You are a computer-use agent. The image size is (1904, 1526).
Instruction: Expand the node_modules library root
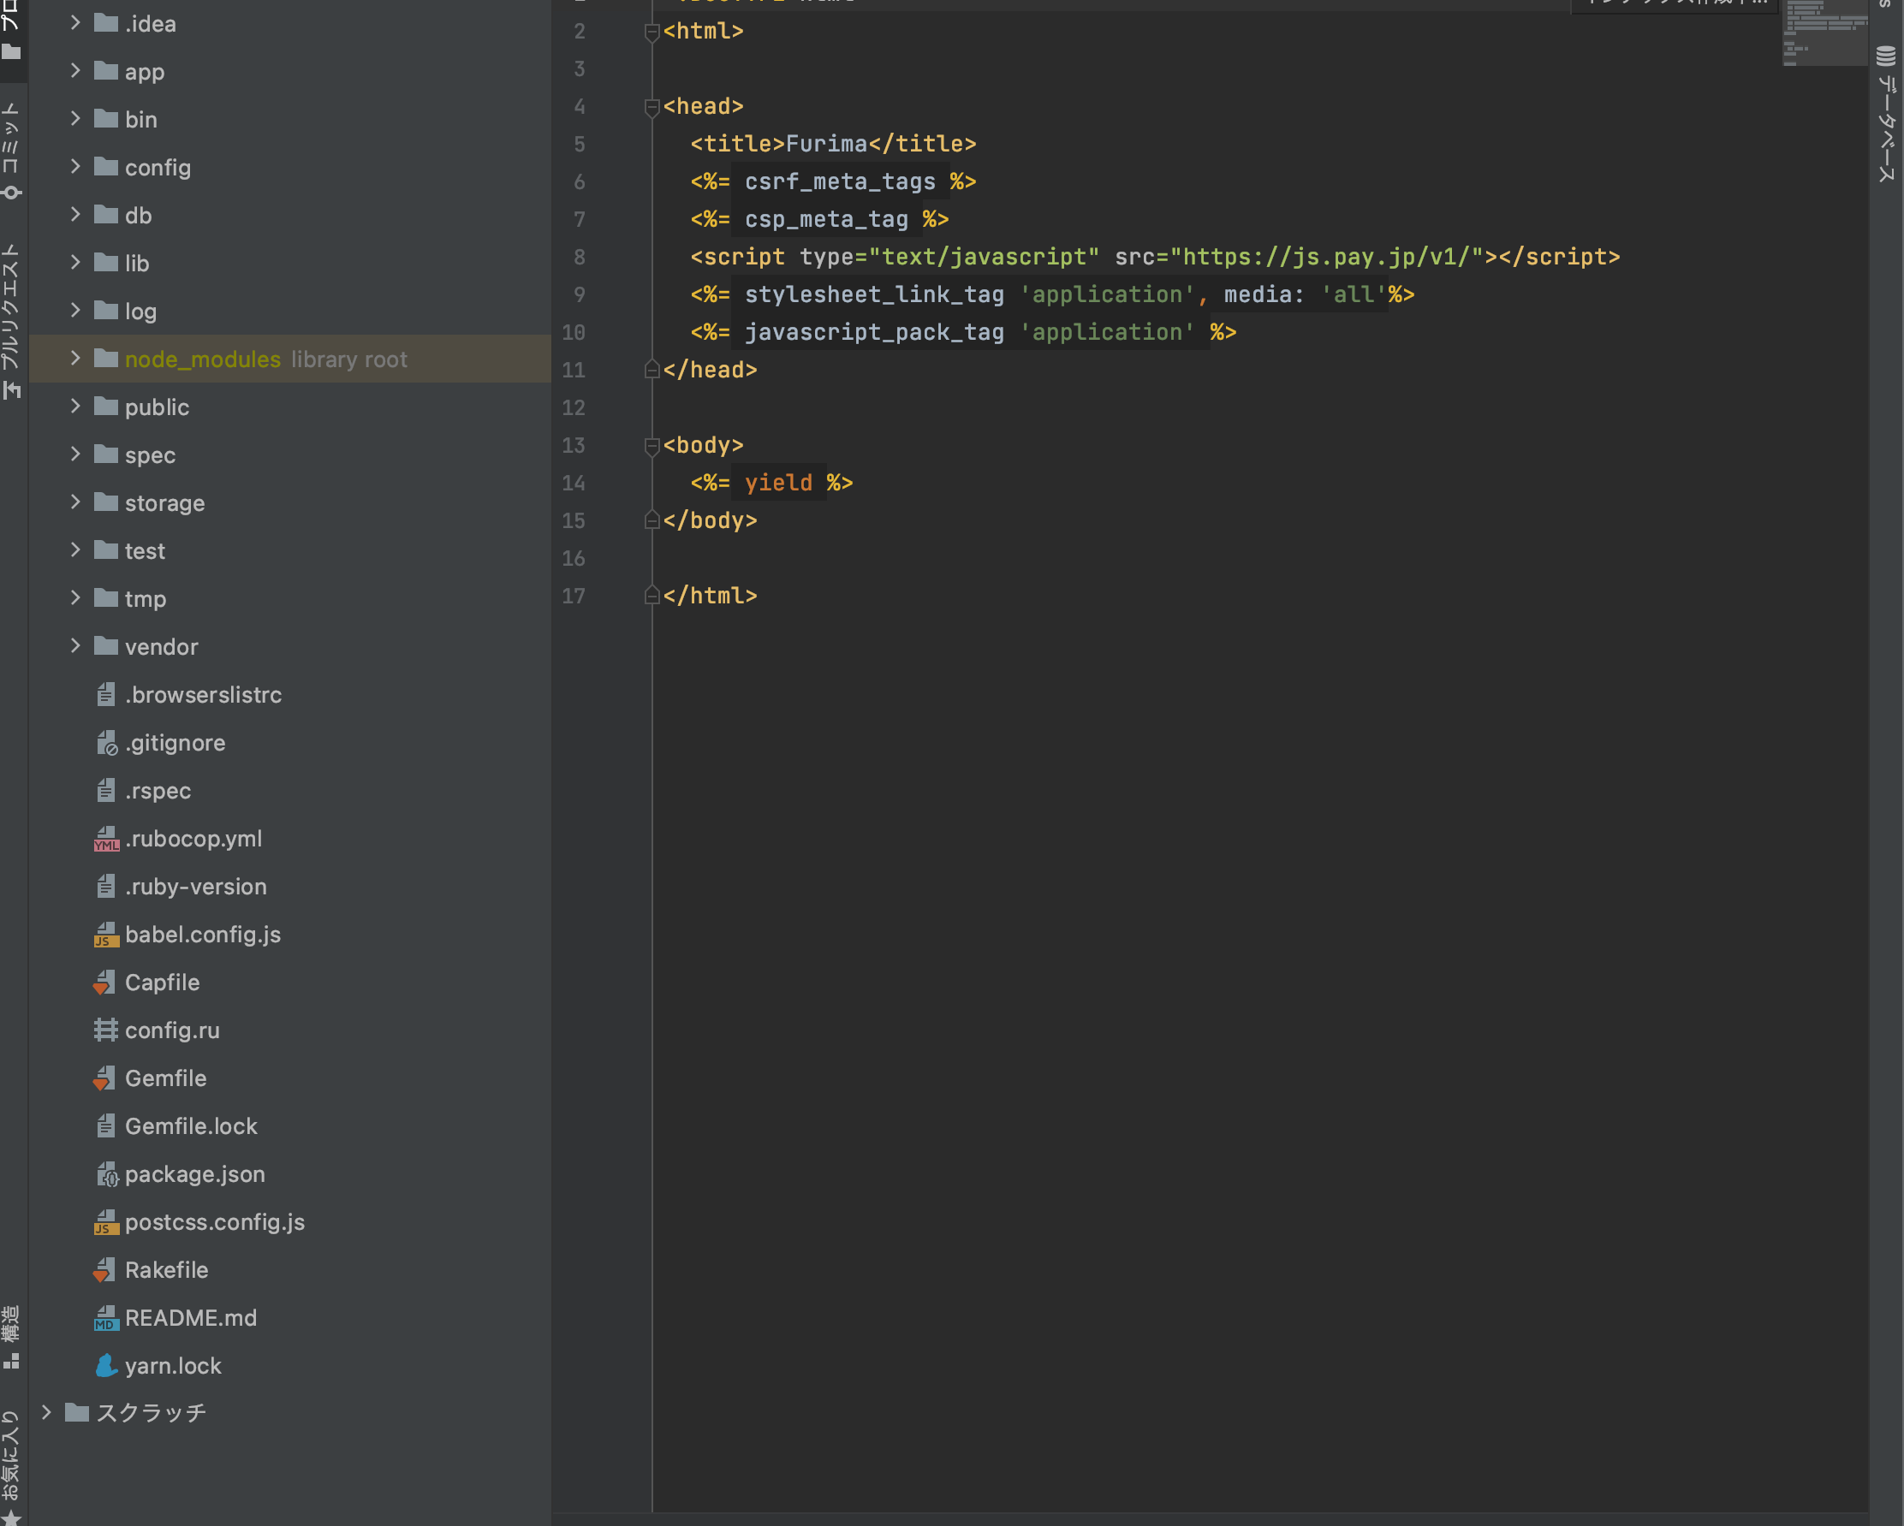click(x=75, y=358)
